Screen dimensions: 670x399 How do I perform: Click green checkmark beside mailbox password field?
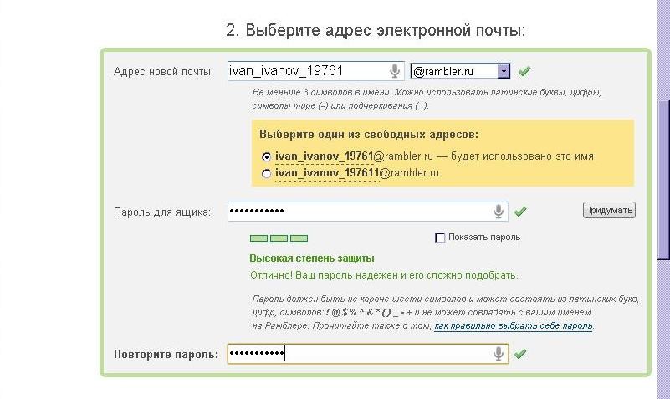[520, 211]
